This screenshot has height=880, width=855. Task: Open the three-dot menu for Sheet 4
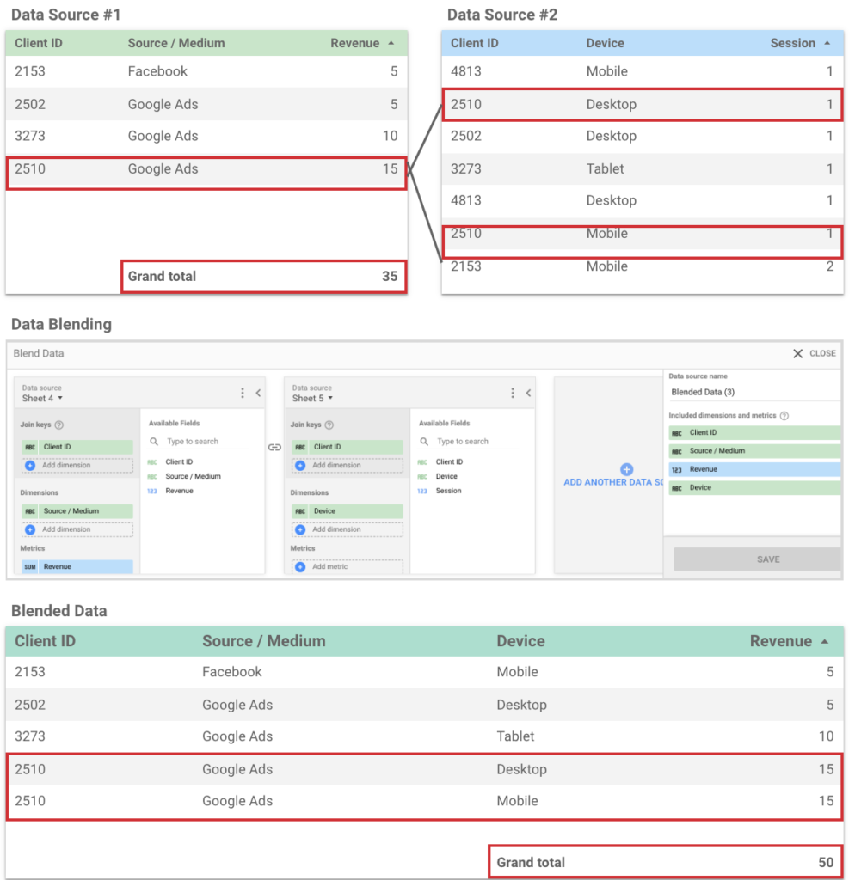(243, 393)
